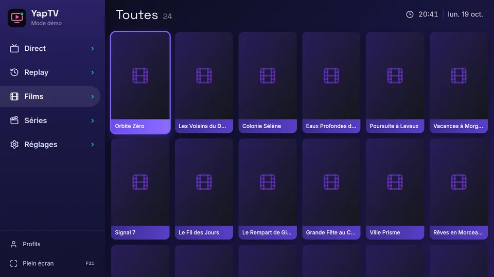The width and height of the screenshot is (494, 277).
Task: Click film icon on Le Rempart de Gi... poster
Action: [268, 182]
